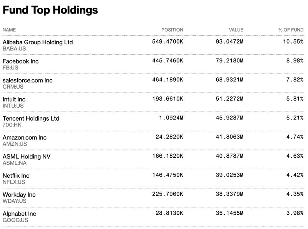The width and height of the screenshot is (308, 229).
Task: Click the 700:HK ticker symbol
Action: coord(11,125)
